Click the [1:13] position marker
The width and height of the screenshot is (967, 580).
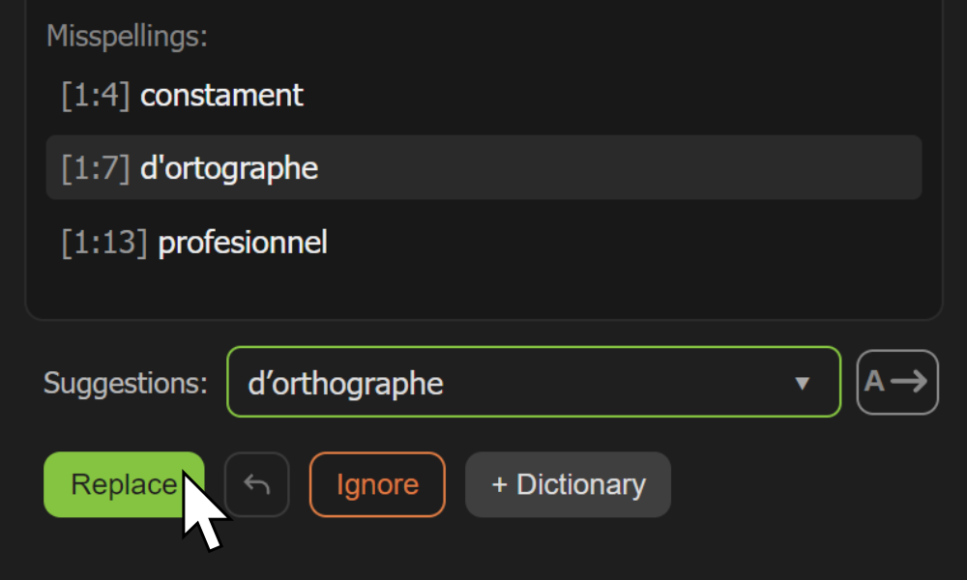[x=104, y=243]
